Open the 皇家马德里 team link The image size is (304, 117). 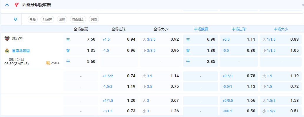click(x=21, y=51)
